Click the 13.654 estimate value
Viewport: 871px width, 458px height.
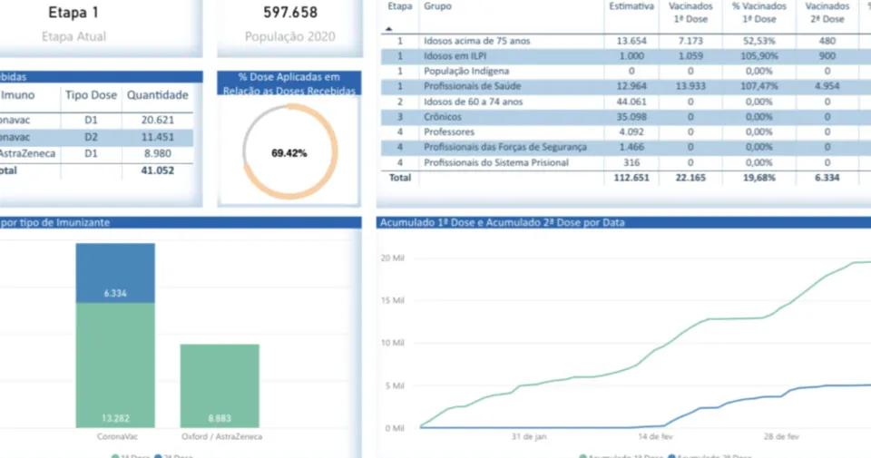point(631,41)
